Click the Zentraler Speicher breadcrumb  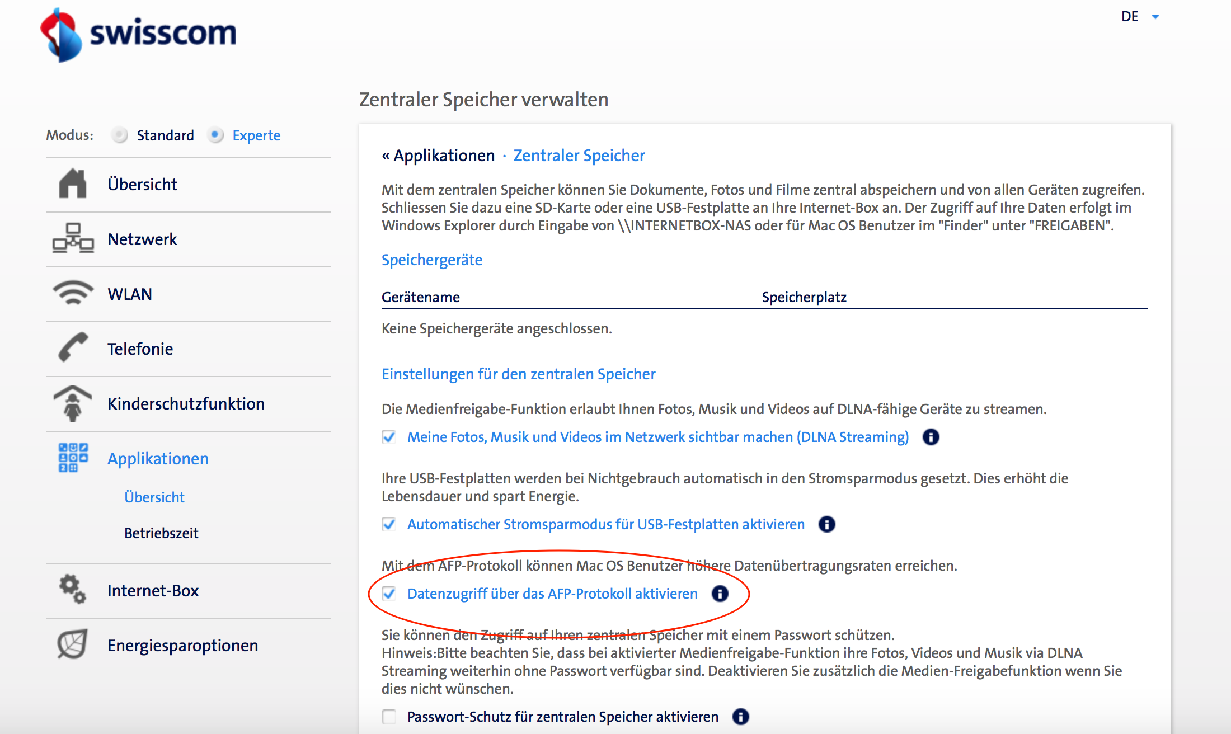pyautogui.click(x=579, y=155)
